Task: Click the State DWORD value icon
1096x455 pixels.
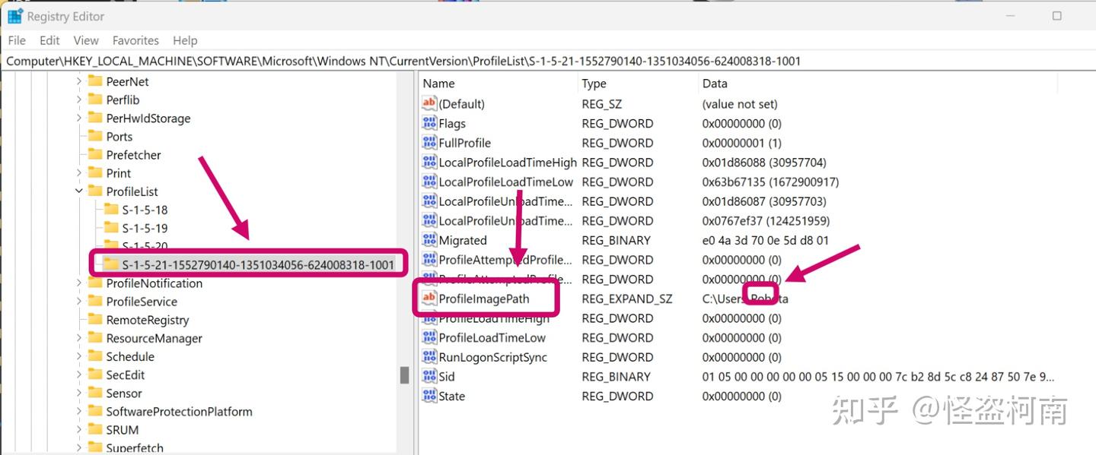Action: click(x=430, y=396)
